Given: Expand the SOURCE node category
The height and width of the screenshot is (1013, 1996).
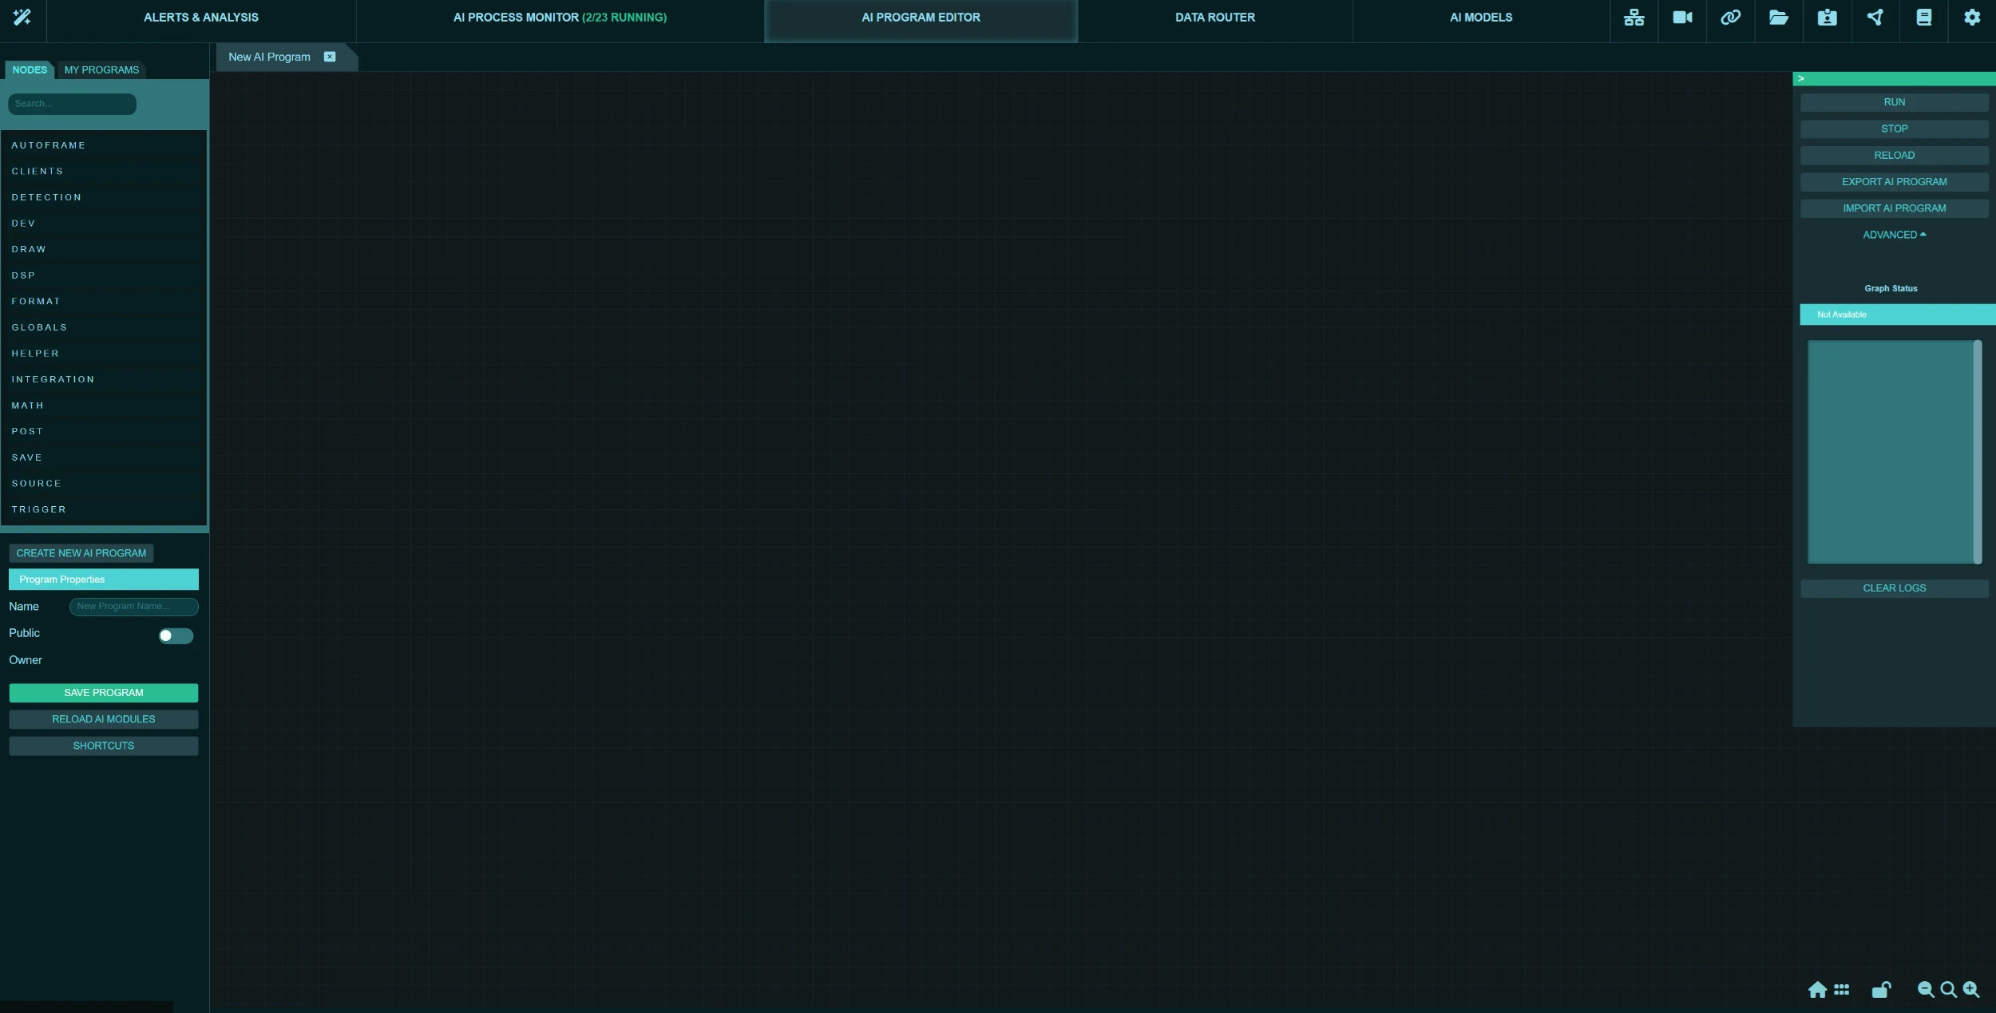Looking at the screenshot, I should tap(36, 484).
